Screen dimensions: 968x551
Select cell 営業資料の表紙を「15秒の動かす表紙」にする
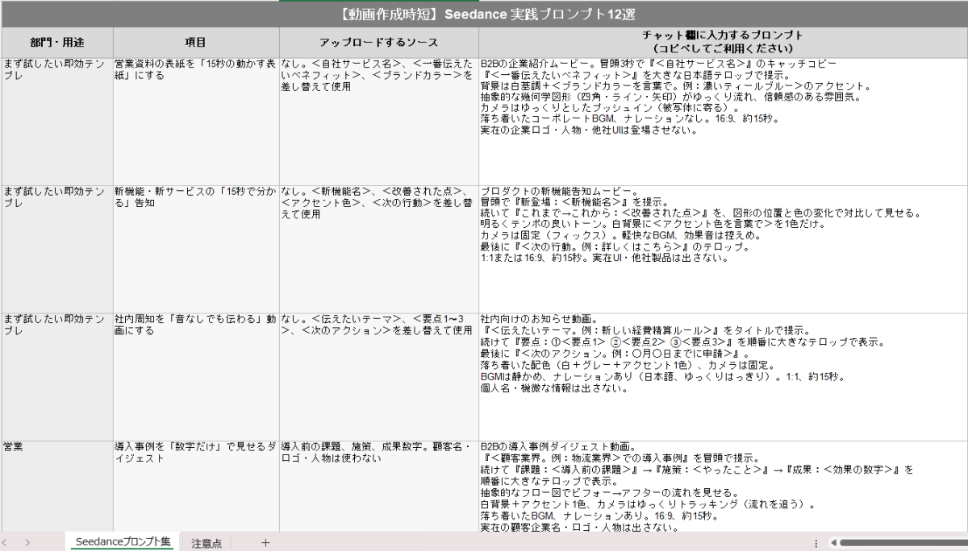[x=196, y=121]
